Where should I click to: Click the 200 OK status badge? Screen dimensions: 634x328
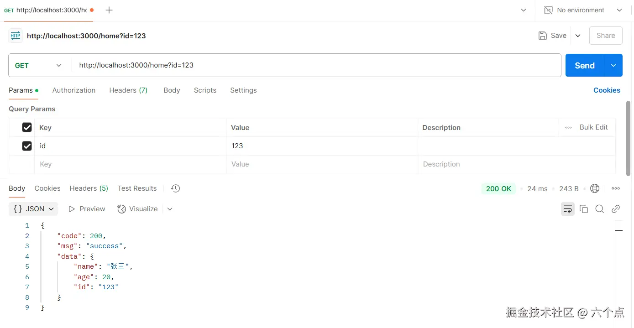tap(498, 188)
